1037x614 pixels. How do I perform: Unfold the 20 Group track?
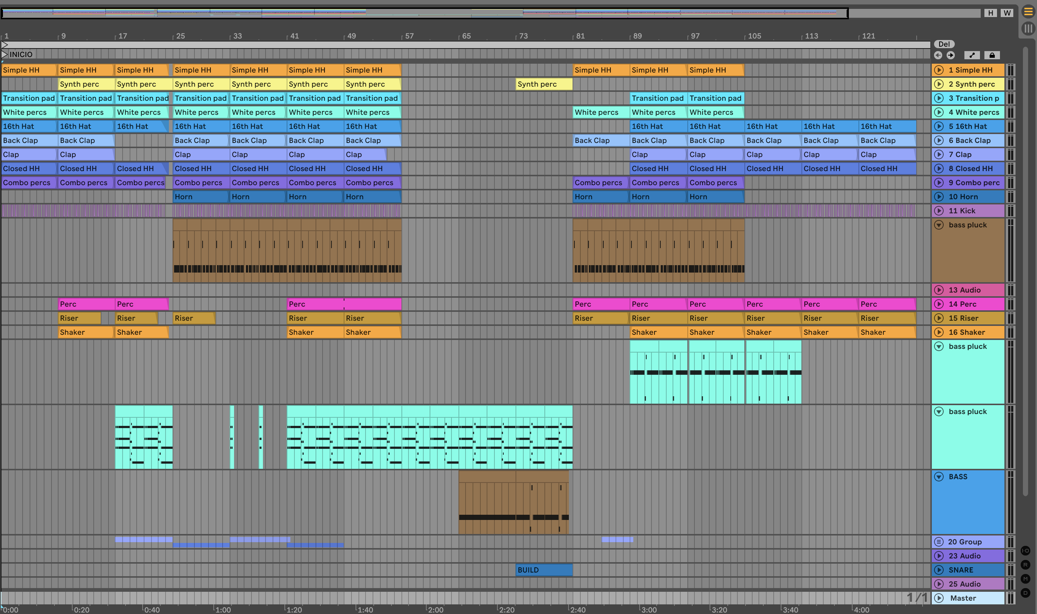pos(939,541)
